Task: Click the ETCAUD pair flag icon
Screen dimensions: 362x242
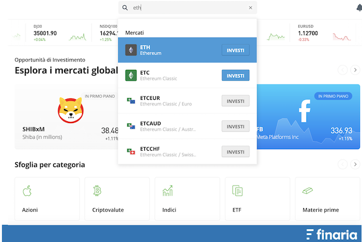Action: tap(131, 126)
